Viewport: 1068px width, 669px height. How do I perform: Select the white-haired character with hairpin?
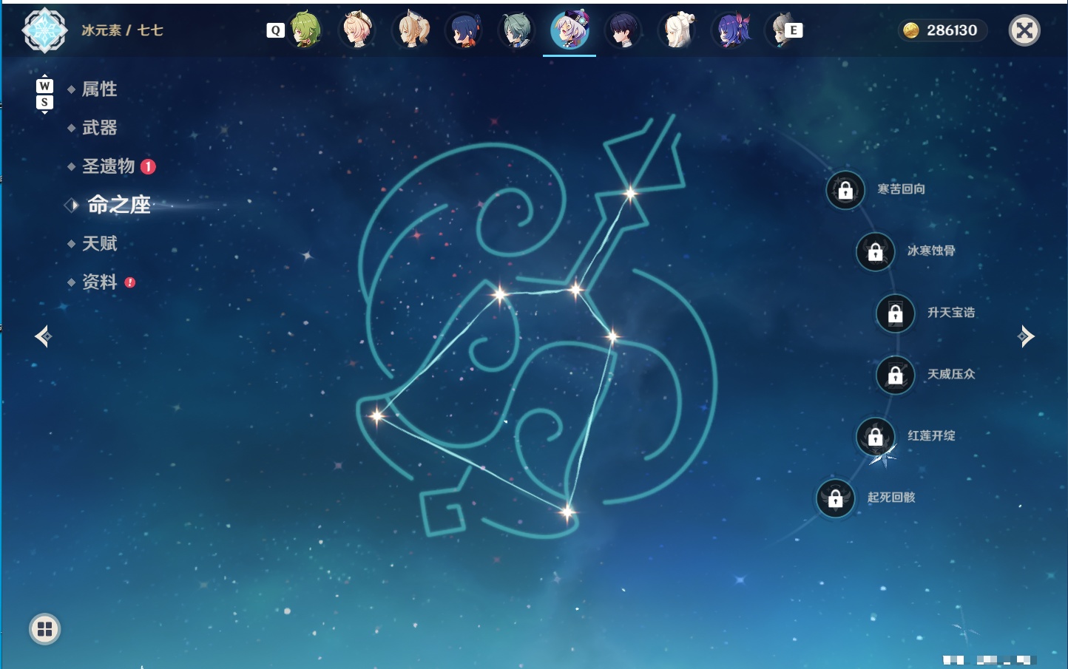(x=676, y=30)
